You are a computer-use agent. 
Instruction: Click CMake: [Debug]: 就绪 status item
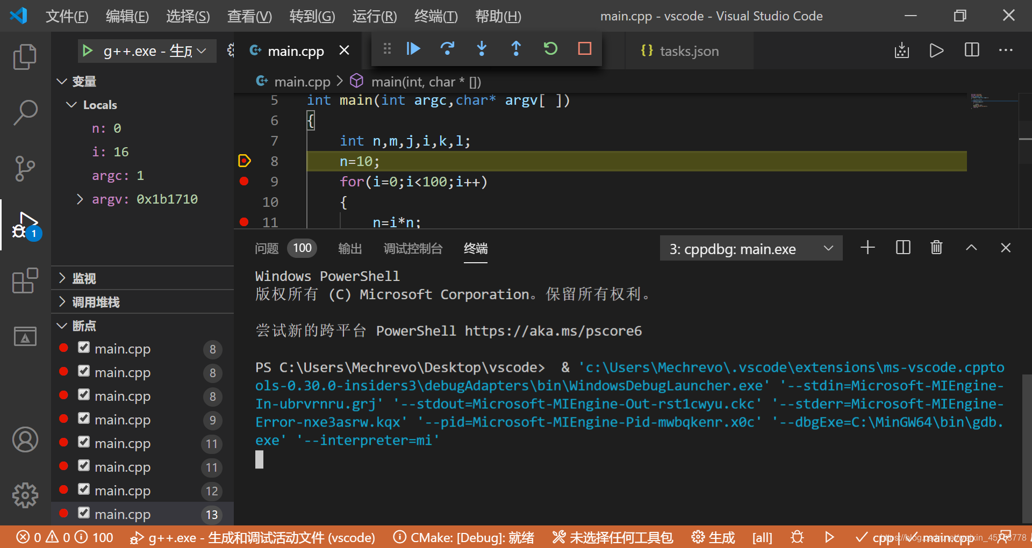point(463,537)
